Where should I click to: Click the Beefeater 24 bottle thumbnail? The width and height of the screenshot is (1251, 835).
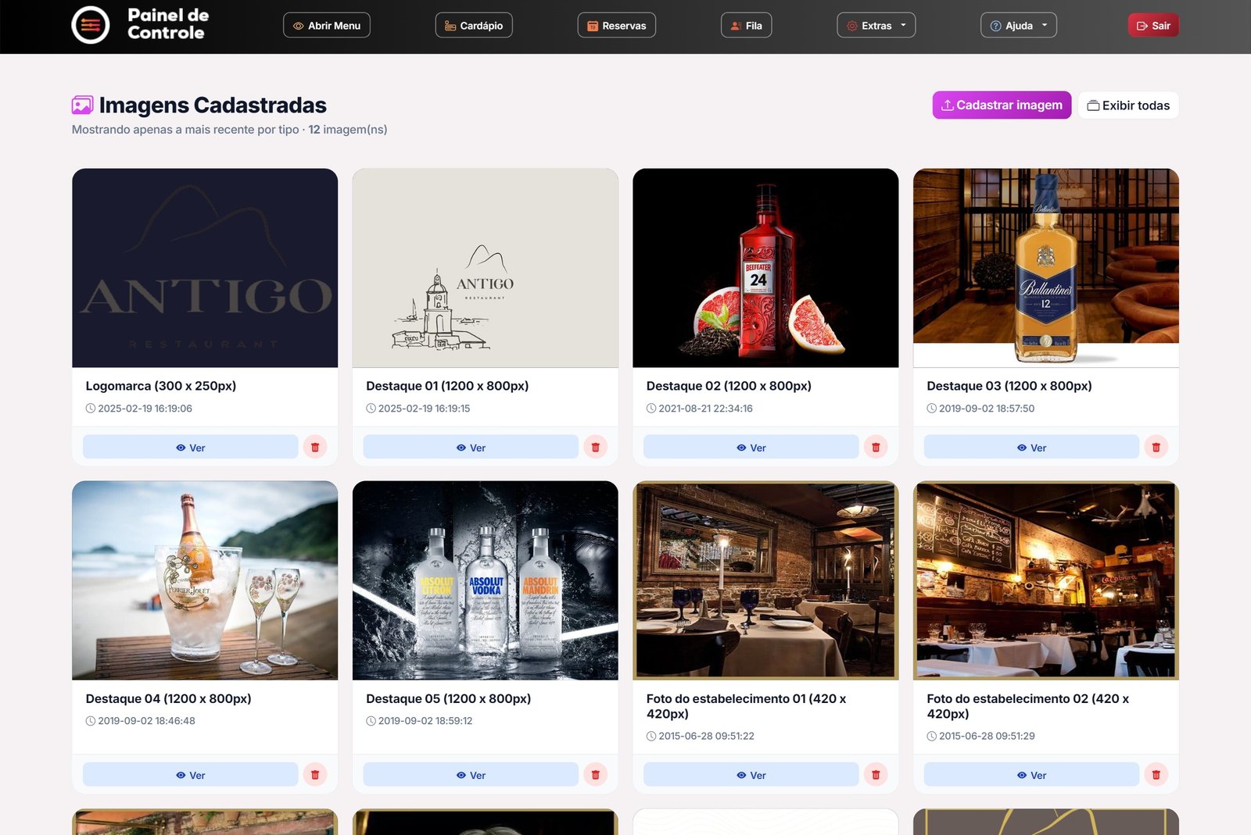pos(765,268)
